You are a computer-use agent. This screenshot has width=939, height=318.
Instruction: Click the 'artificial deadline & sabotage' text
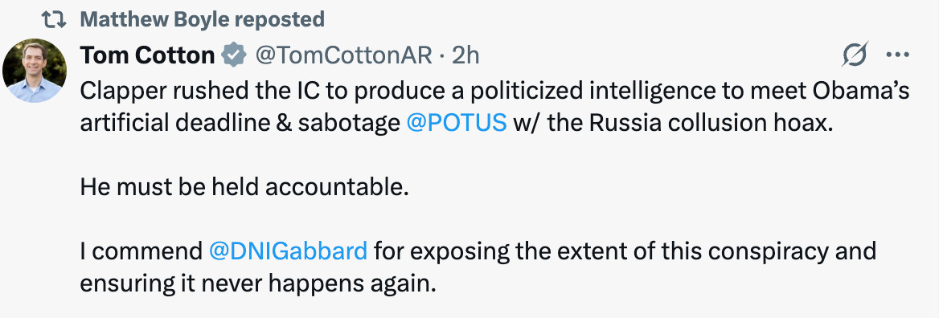click(240, 123)
